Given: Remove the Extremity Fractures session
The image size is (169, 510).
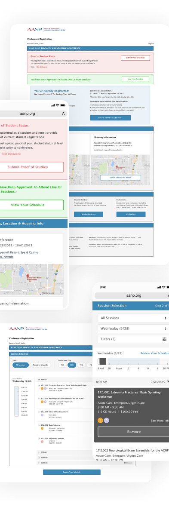Looking at the screenshot, I should click(x=133, y=432).
